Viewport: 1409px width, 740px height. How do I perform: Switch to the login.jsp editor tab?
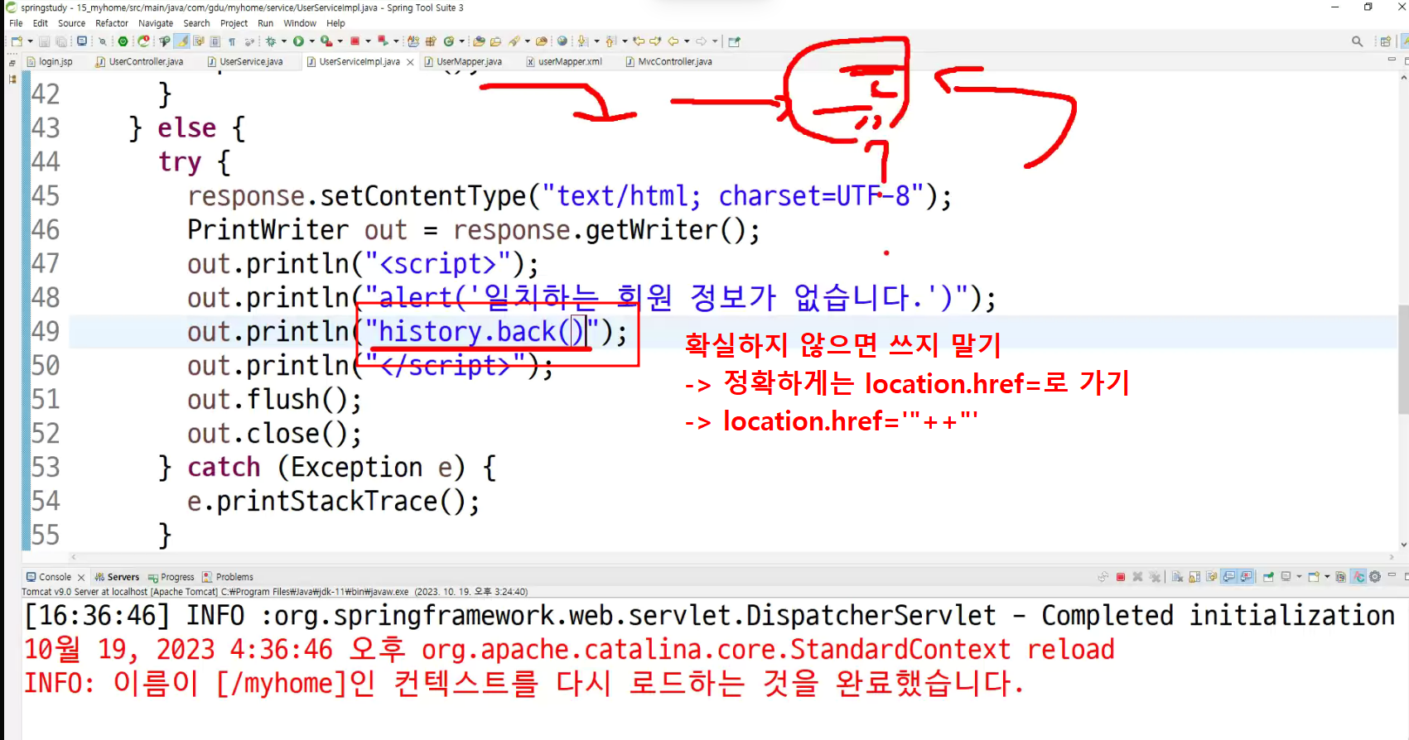coord(50,61)
